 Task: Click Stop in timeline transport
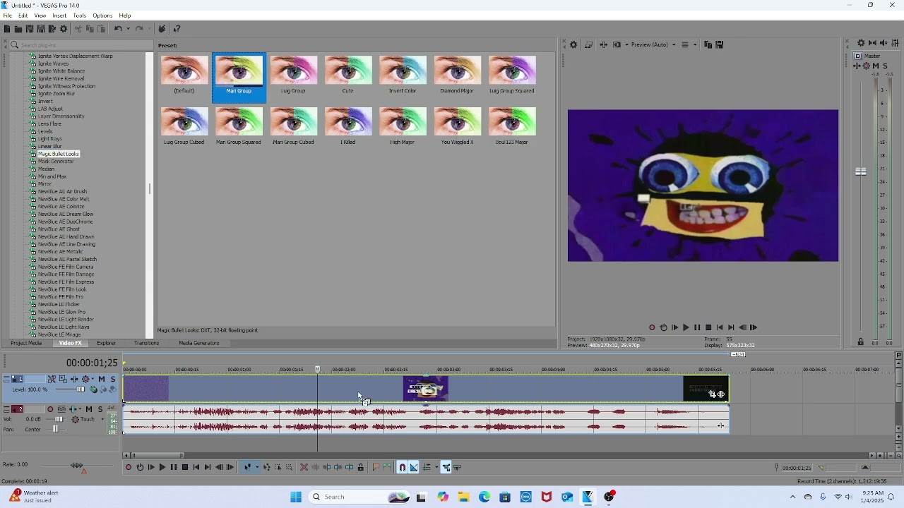pyautogui.click(x=185, y=467)
